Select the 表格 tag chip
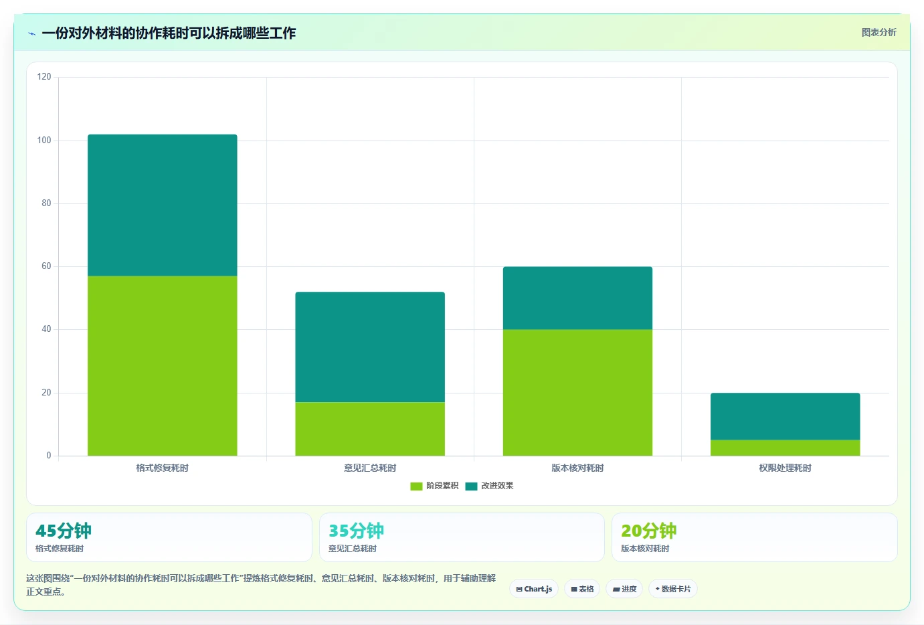This screenshot has height=625, width=924. (582, 589)
